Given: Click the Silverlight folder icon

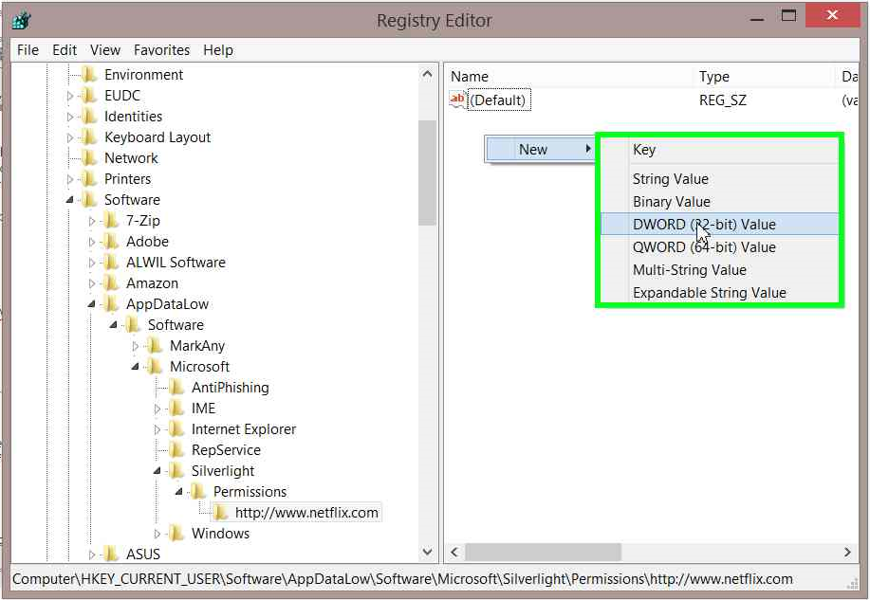Looking at the screenshot, I should point(176,471).
